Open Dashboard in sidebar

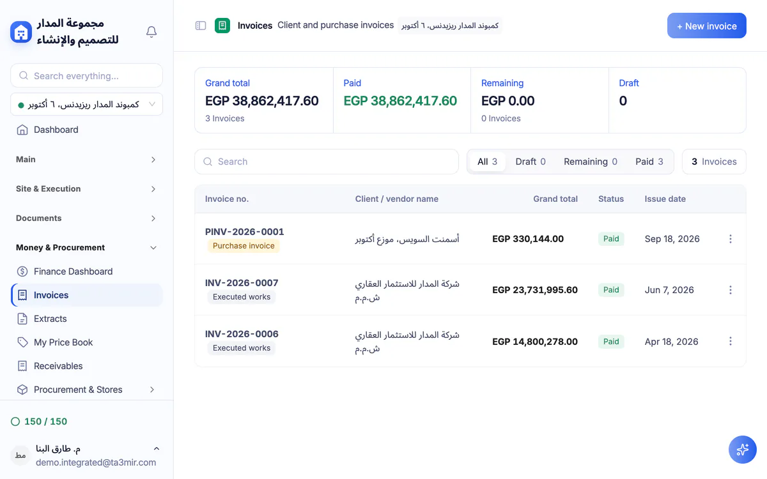click(x=86, y=130)
